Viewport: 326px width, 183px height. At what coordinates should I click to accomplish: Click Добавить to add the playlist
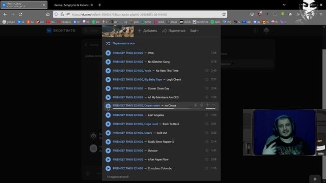point(147,30)
